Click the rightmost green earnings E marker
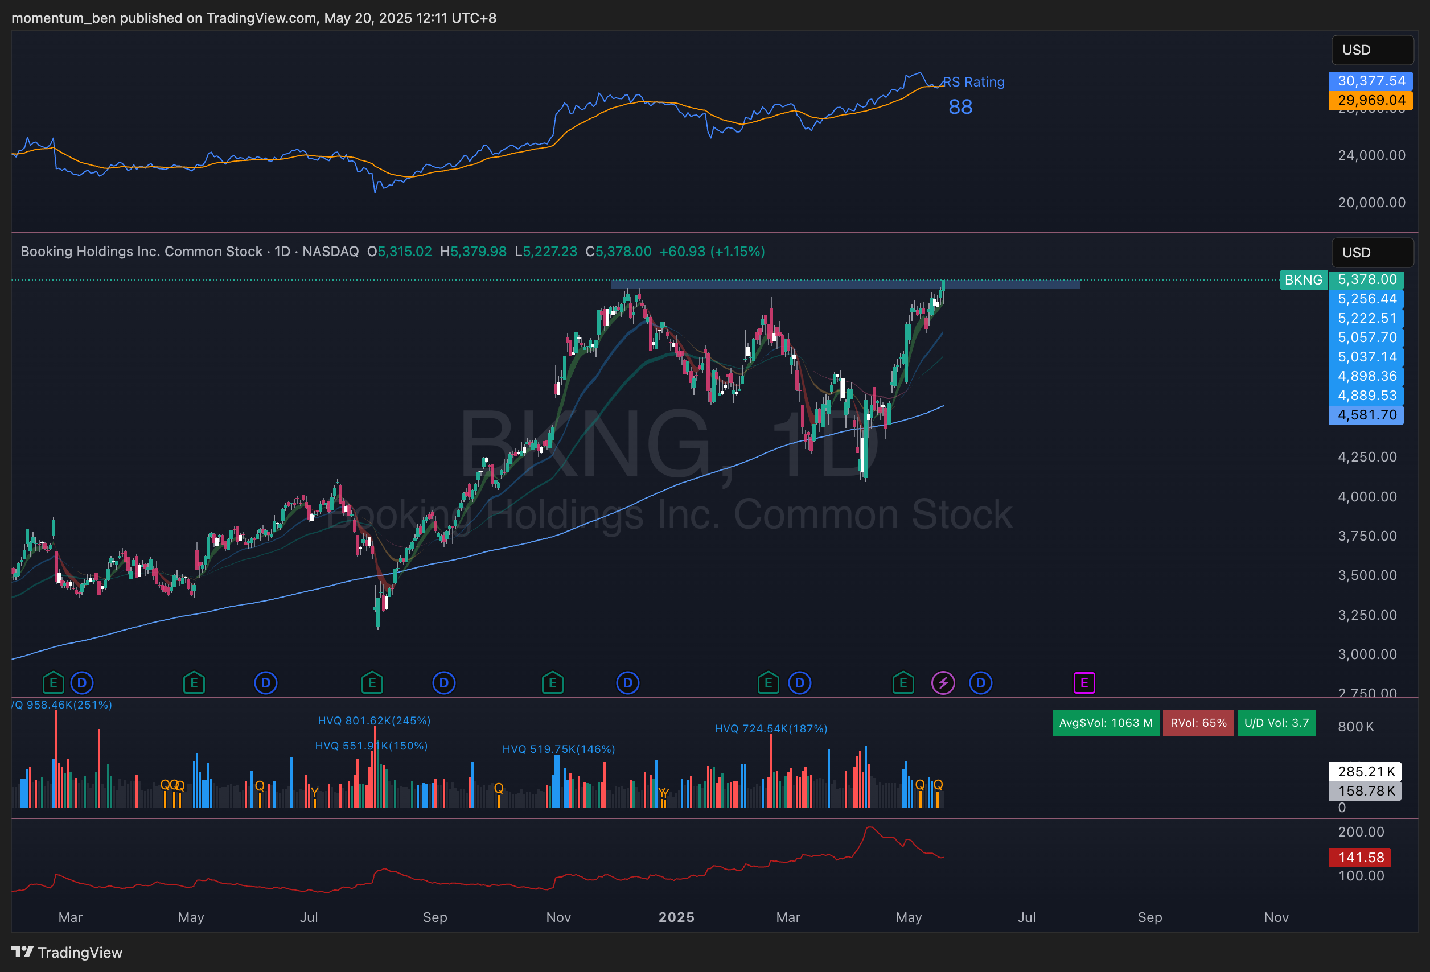1430x972 pixels. (903, 683)
